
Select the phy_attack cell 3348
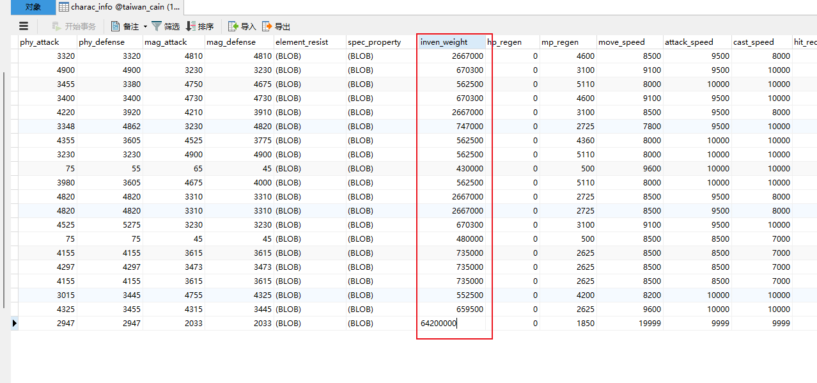(x=47, y=127)
